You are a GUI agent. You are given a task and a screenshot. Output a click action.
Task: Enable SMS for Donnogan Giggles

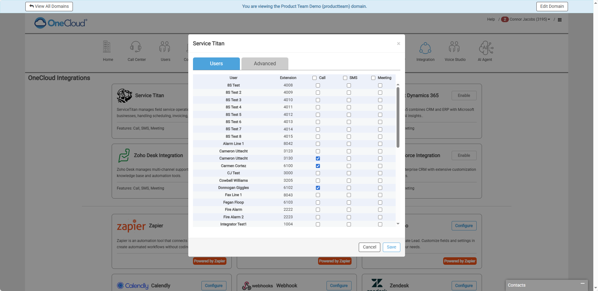click(349, 188)
